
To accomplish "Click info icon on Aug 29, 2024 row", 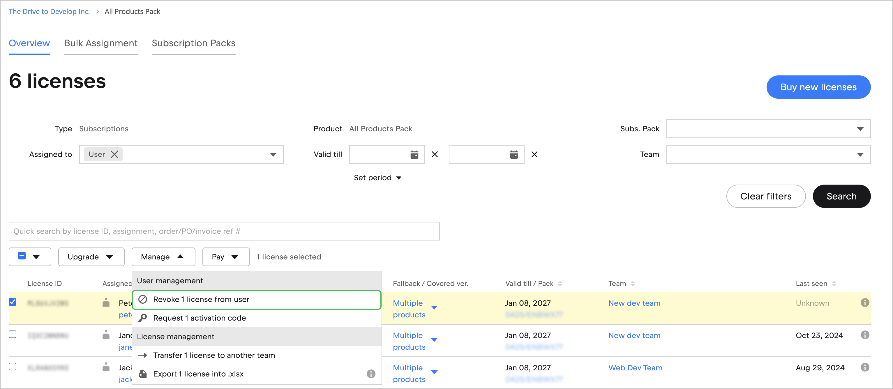I will point(864,367).
